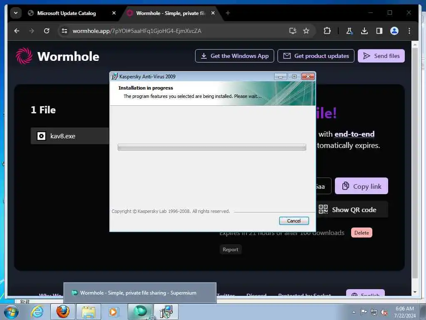Viewport: 426px width, 320px height.
Task: Open Windows Media Player on taskbar
Action: point(113,312)
